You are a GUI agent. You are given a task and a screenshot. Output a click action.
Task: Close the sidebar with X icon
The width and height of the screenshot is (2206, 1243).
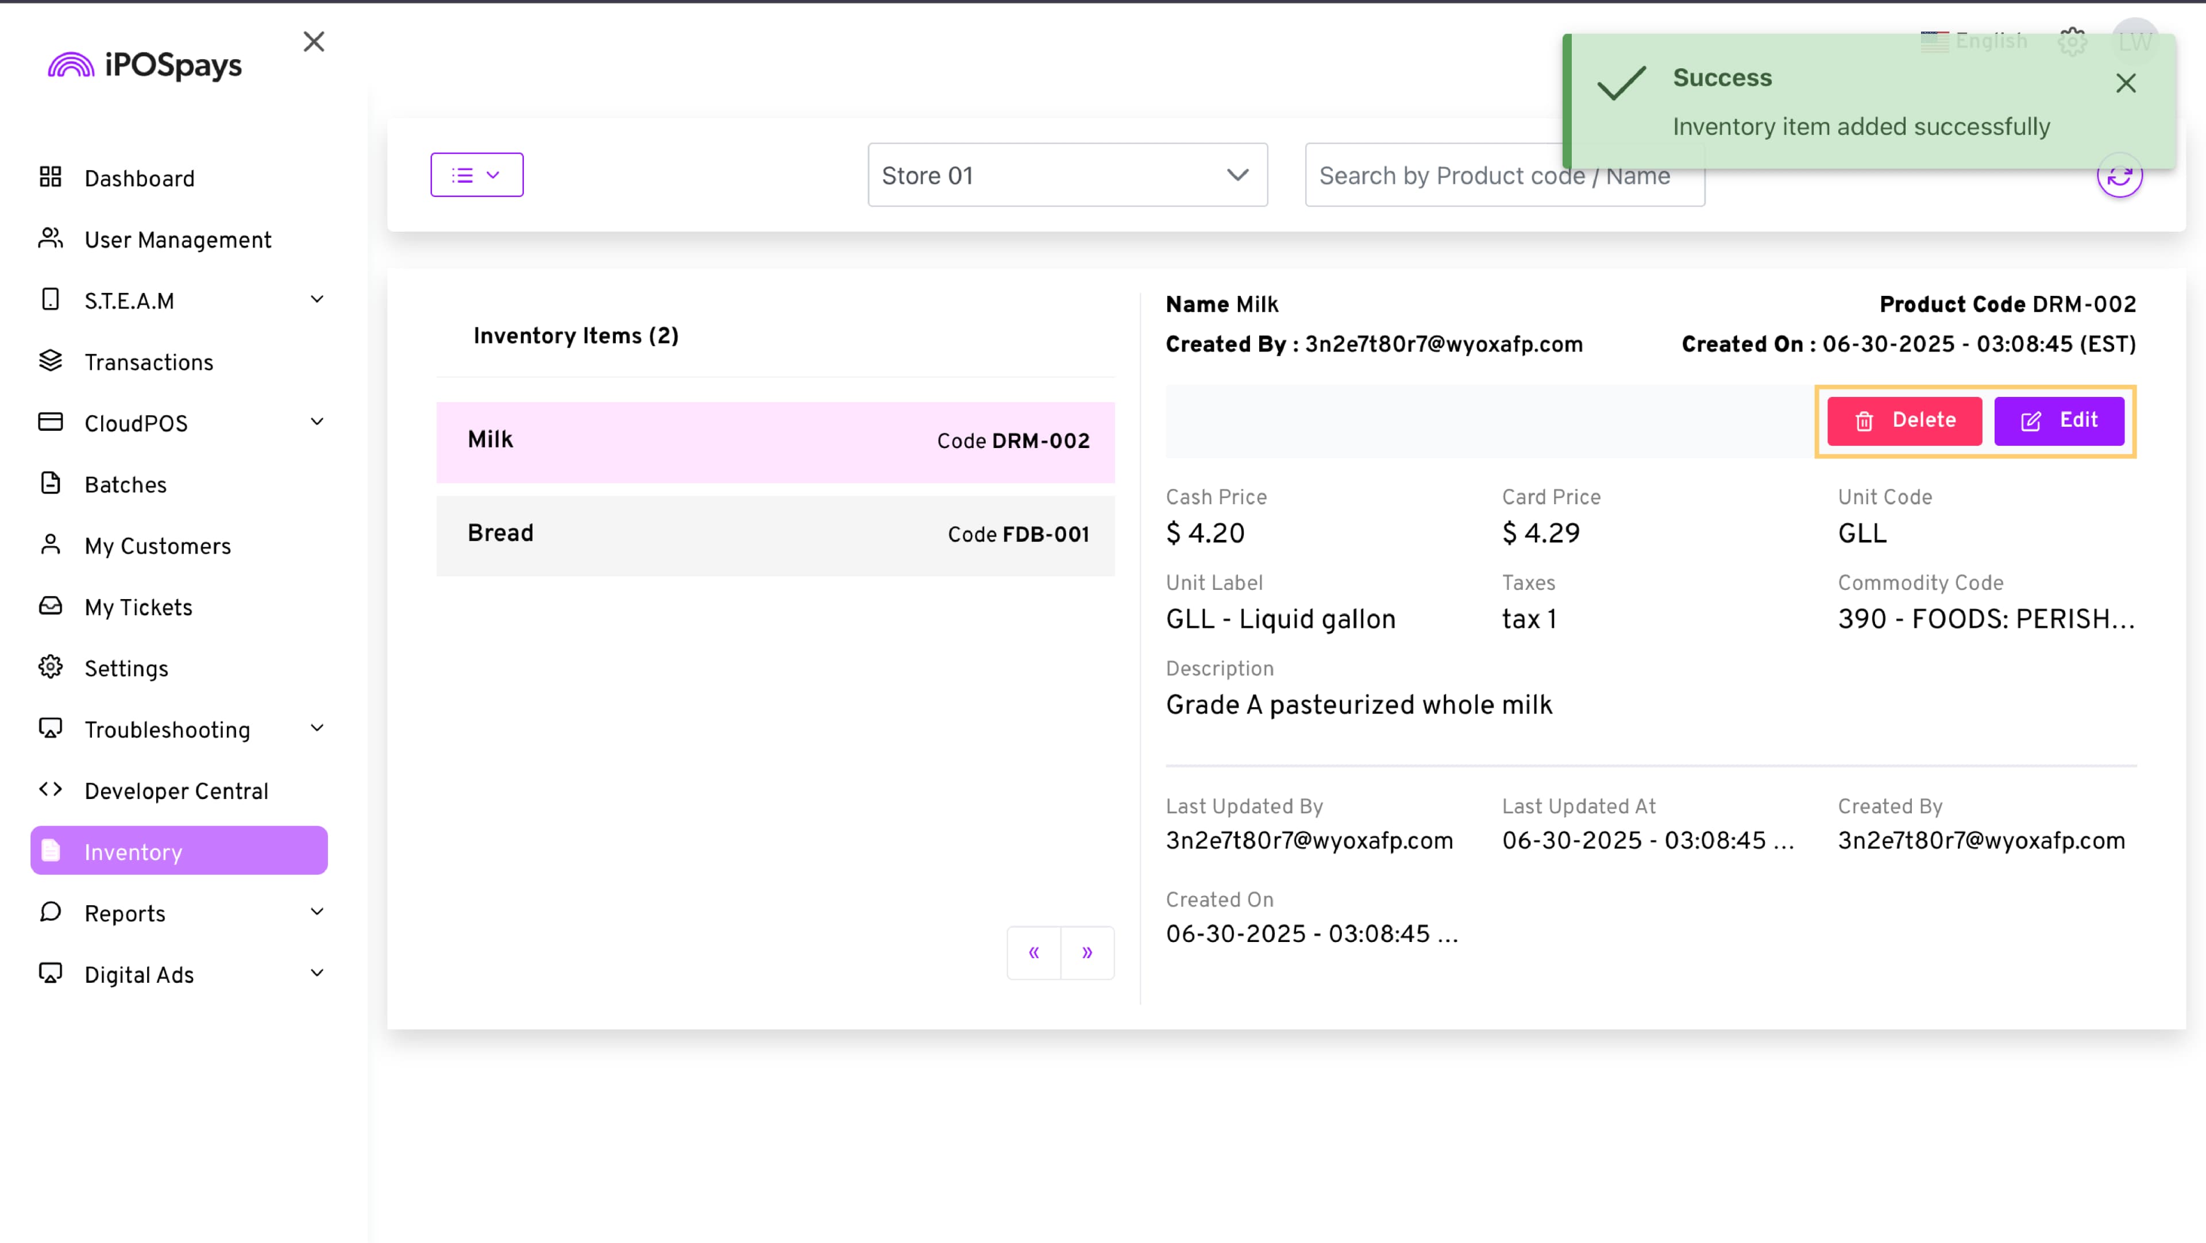(314, 41)
